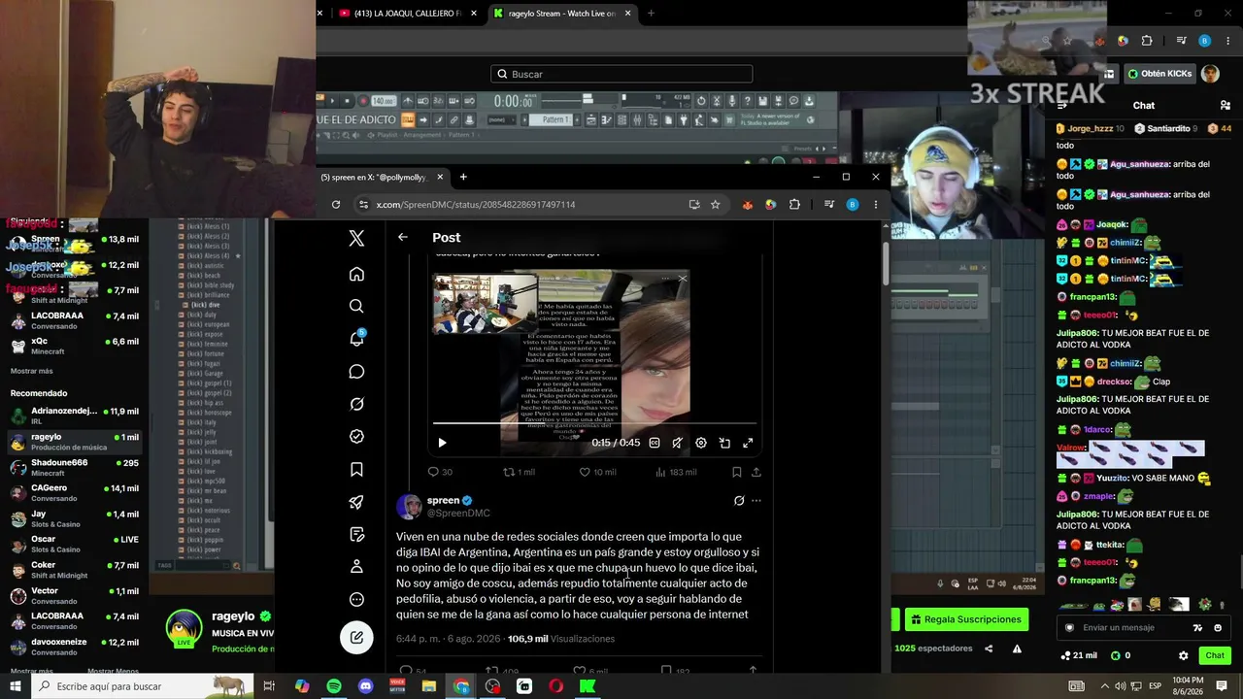Open the Chat tab in Kick panel
The width and height of the screenshot is (1243, 699).
click(x=1144, y=105)
